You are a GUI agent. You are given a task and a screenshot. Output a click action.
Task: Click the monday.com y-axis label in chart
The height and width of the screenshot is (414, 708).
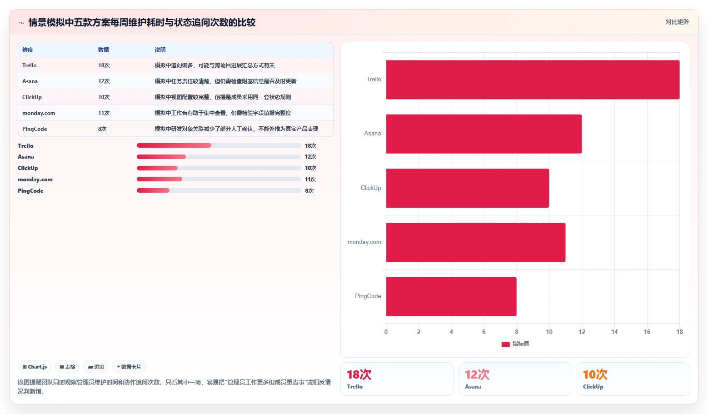pyautogui.click(x=364, y=242)
